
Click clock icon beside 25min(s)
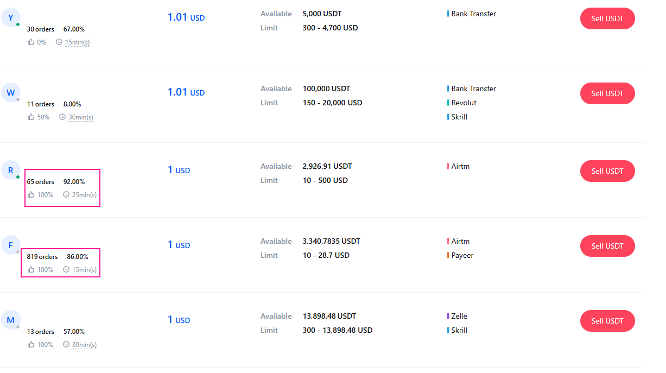click(x=66, y=195)
